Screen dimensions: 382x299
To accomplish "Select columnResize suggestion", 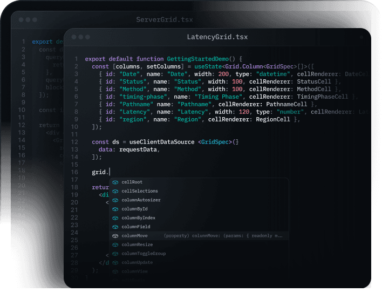I will 199,244.
